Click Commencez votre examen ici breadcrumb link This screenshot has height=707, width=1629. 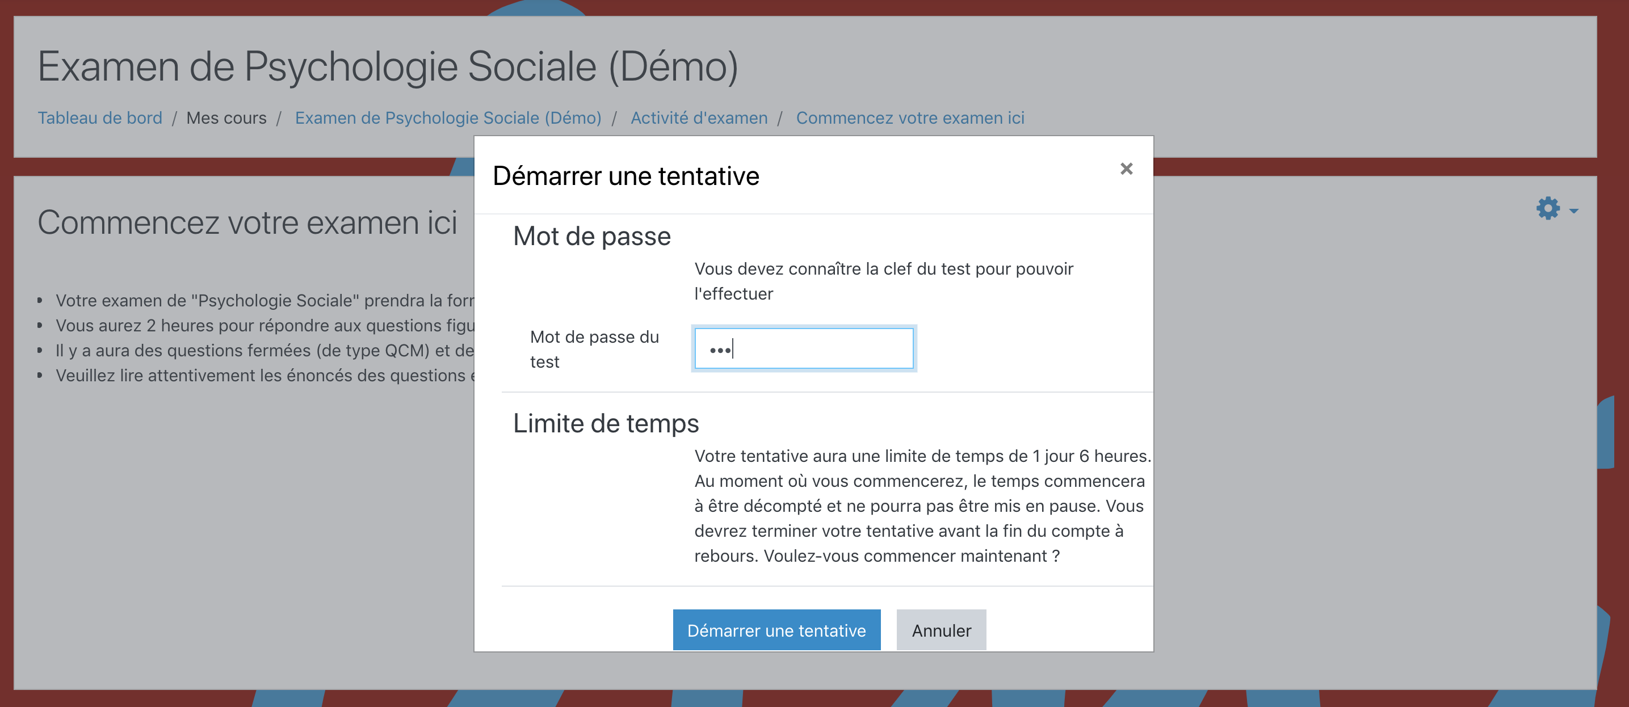(x=910, y=117)
